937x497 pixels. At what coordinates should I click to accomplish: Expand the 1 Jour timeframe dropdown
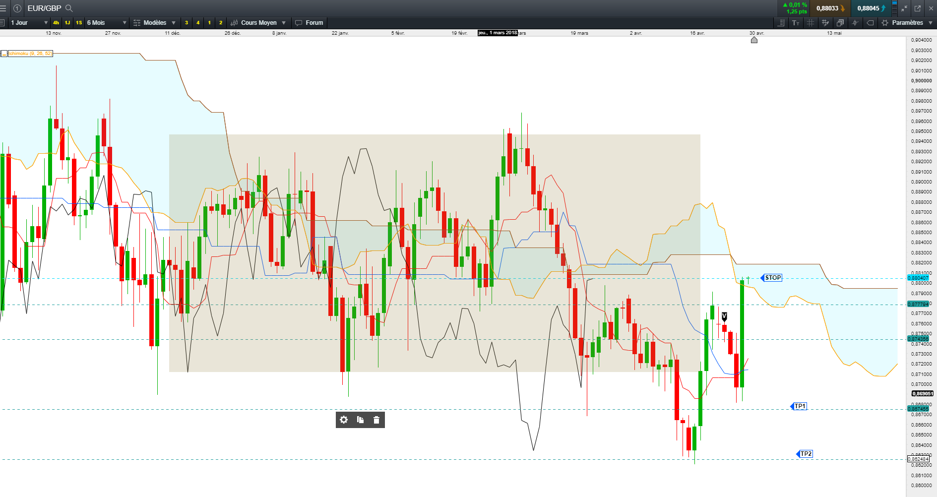point(29,23)
